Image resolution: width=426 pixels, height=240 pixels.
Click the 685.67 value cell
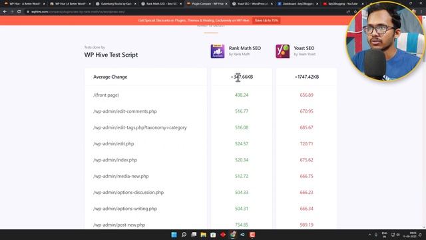[x=306, y=127]
